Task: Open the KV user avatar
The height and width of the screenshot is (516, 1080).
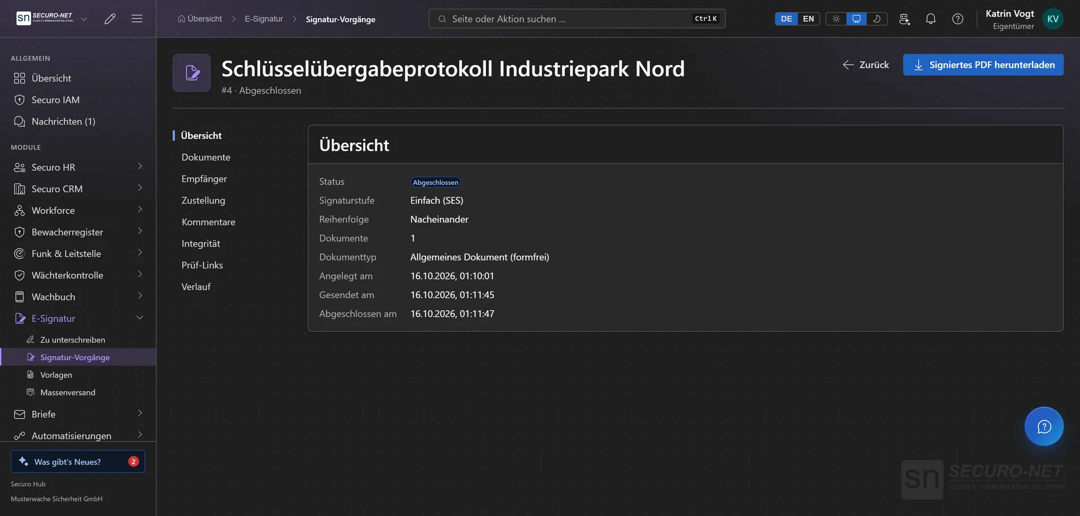Action: click(x=1053, y=19)
